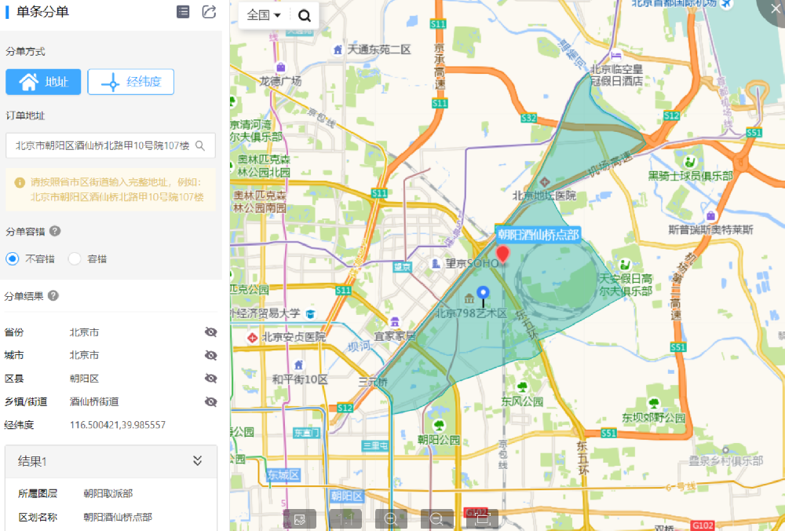Select the 不容错 radio option
The height and width of the screenshot is (531, 785).
click(12, 258)
